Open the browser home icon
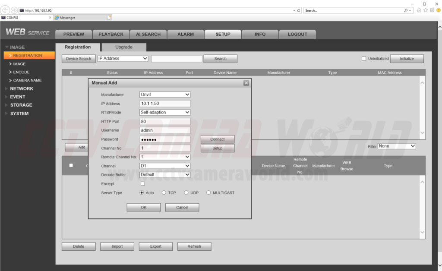Screen dimensions: 442x271 coord(419,10)
